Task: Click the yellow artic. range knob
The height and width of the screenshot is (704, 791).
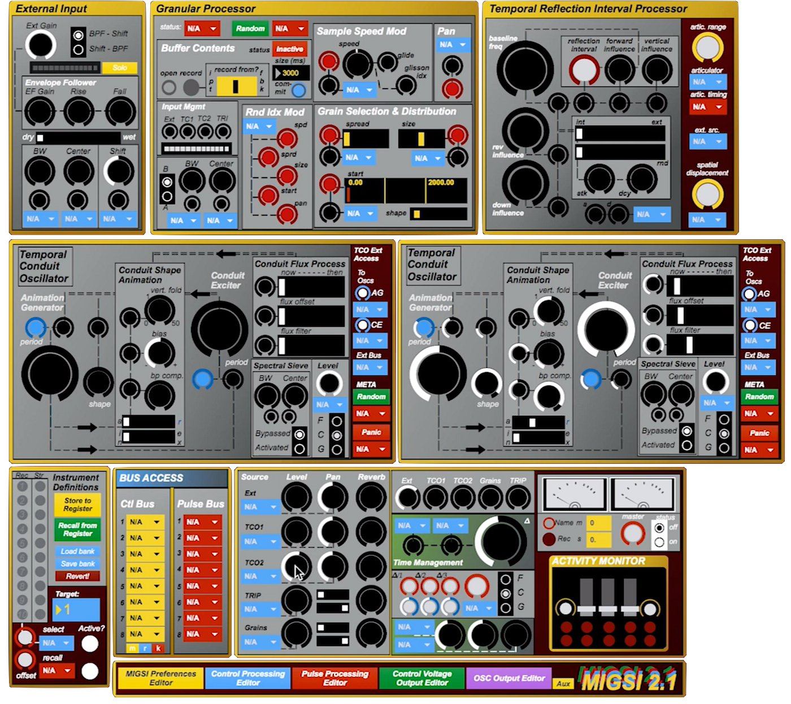Action: [707, 47]
